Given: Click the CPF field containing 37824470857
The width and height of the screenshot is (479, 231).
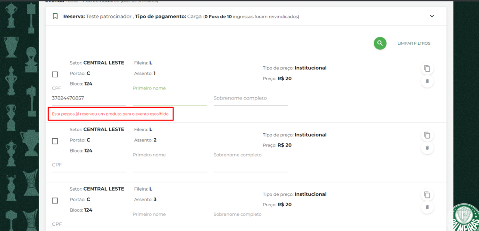Looking at the screenshot, I should coord(89,98).
